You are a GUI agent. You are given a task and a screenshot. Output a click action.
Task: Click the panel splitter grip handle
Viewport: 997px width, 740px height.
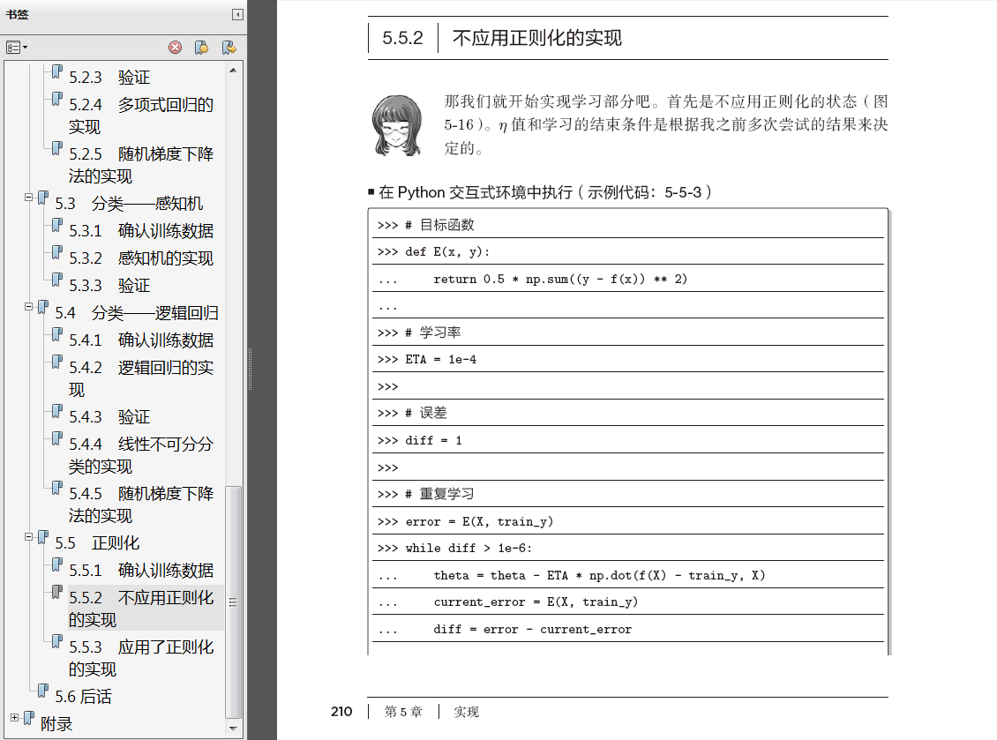pyautogui.click(x=250, y=369)
